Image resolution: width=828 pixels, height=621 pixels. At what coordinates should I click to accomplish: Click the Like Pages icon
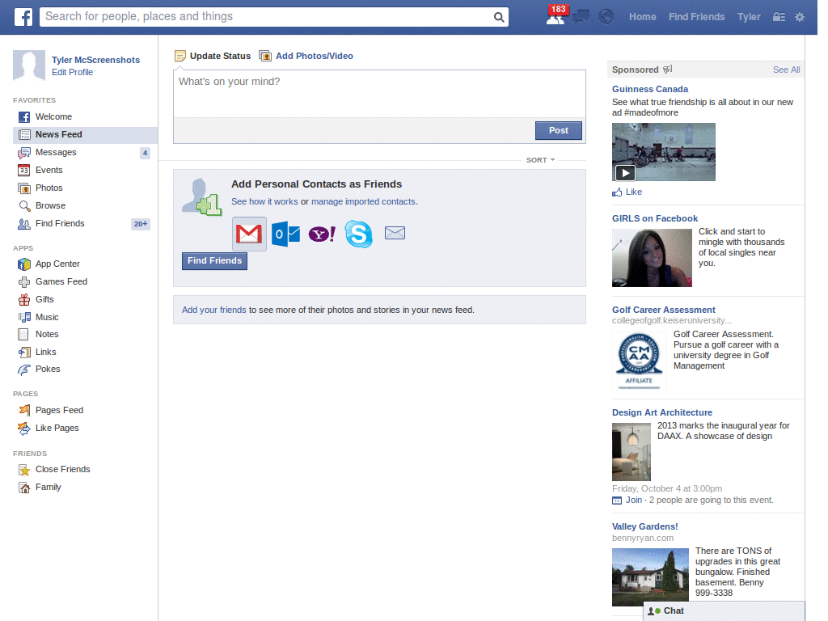point(24,429)
